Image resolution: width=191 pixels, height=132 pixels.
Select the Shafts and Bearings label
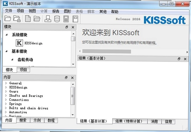click(26, 96)
